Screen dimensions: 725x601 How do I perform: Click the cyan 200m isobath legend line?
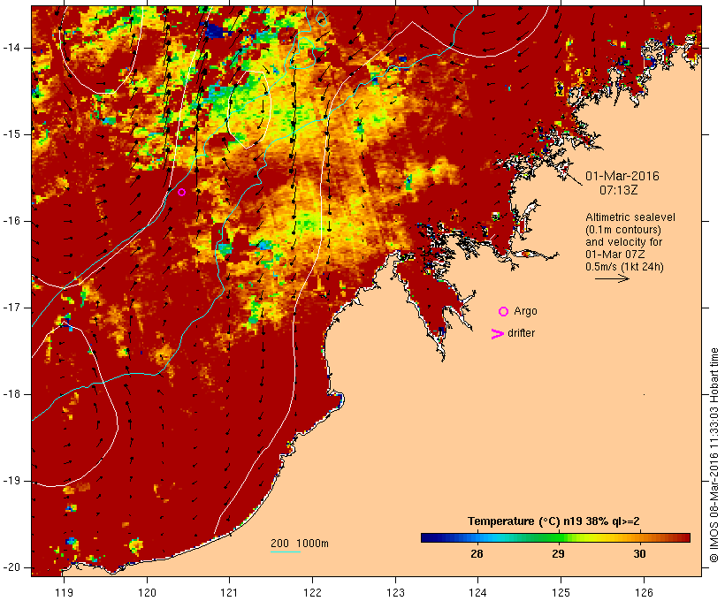[x=286, y=552]
